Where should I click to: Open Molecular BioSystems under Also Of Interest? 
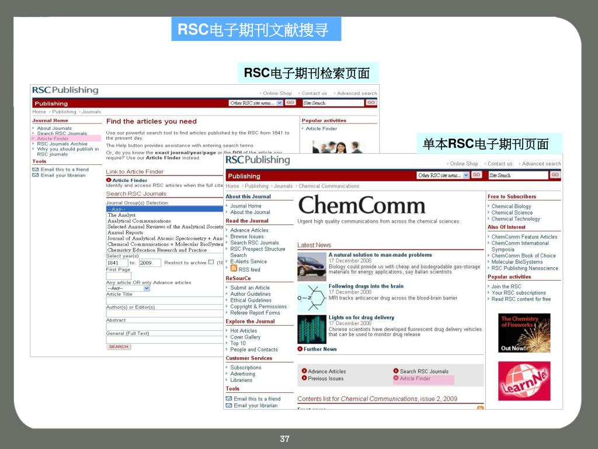tap(517, 262)
